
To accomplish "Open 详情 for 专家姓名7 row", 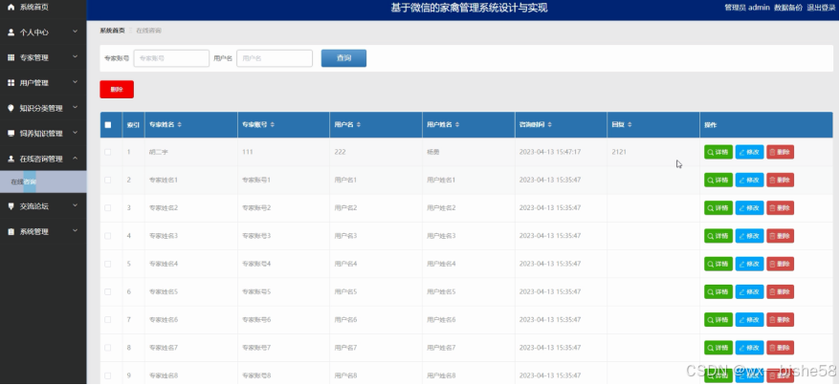I will 718,348.
